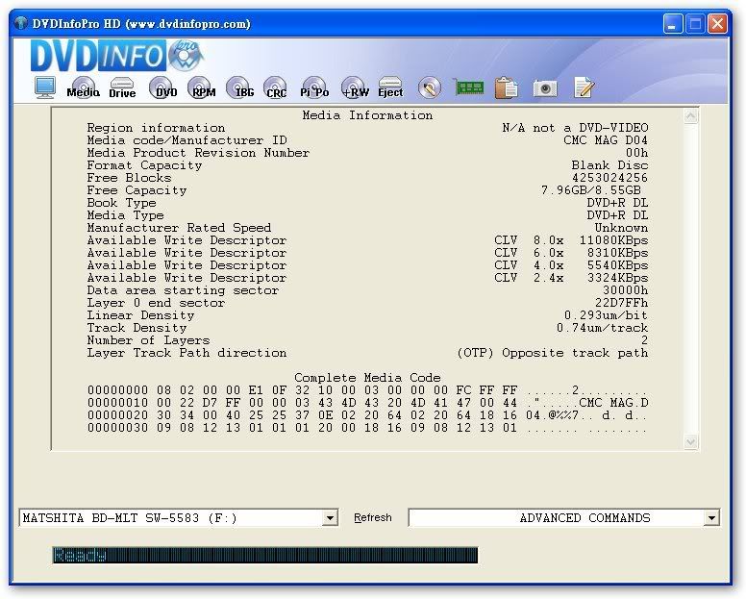
Task: Click the disc with pencil icon
Action: pyautogui.click(x=429, y=88)
